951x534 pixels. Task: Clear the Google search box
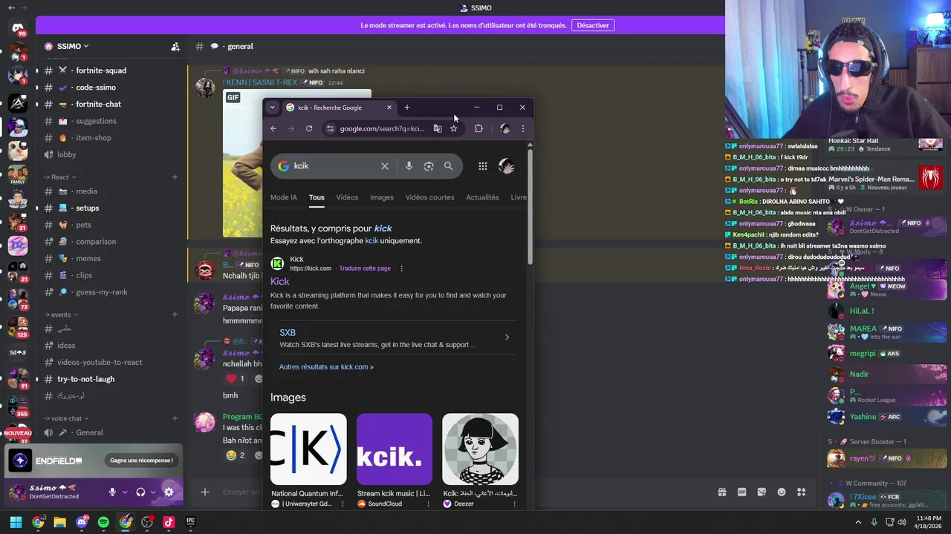pos(385,166)
